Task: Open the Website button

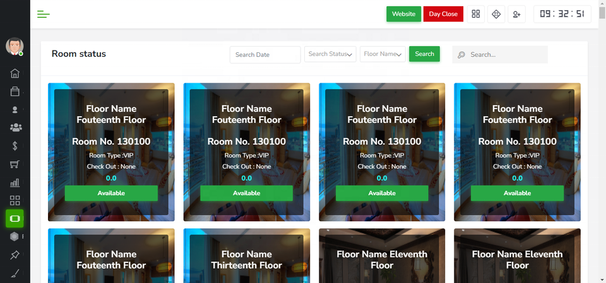Action: [x=403, y=14]
